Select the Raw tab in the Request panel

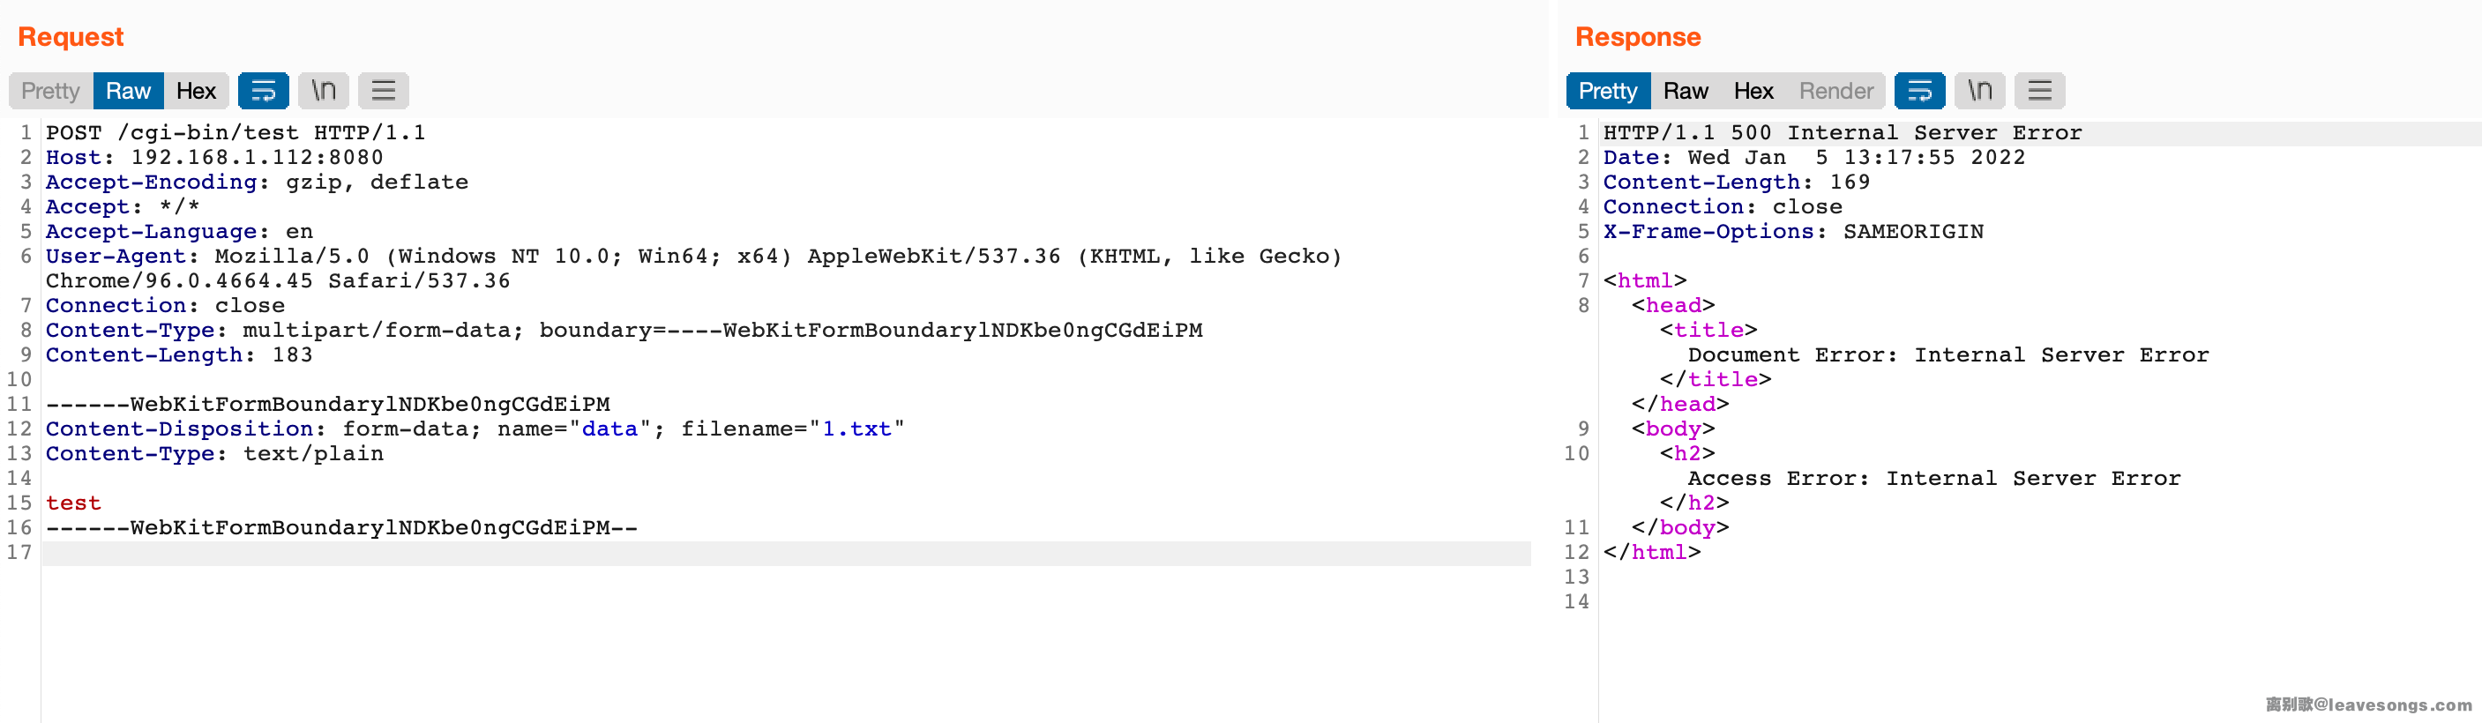[128, 91]
